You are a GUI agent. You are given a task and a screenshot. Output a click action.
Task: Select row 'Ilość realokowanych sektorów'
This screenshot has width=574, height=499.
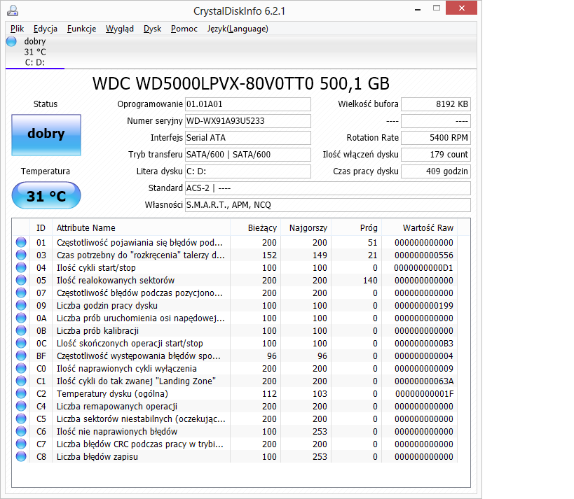pos(235,281)
